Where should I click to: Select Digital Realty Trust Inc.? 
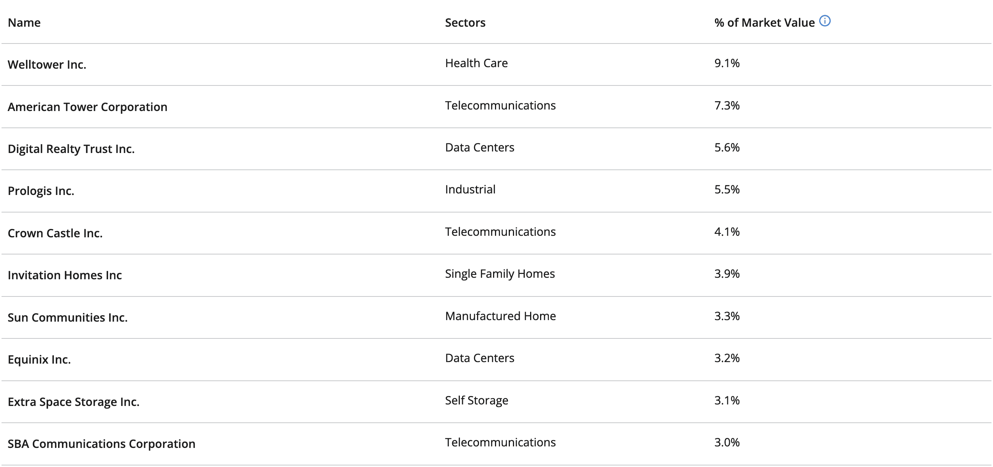(x=71, y=149)
